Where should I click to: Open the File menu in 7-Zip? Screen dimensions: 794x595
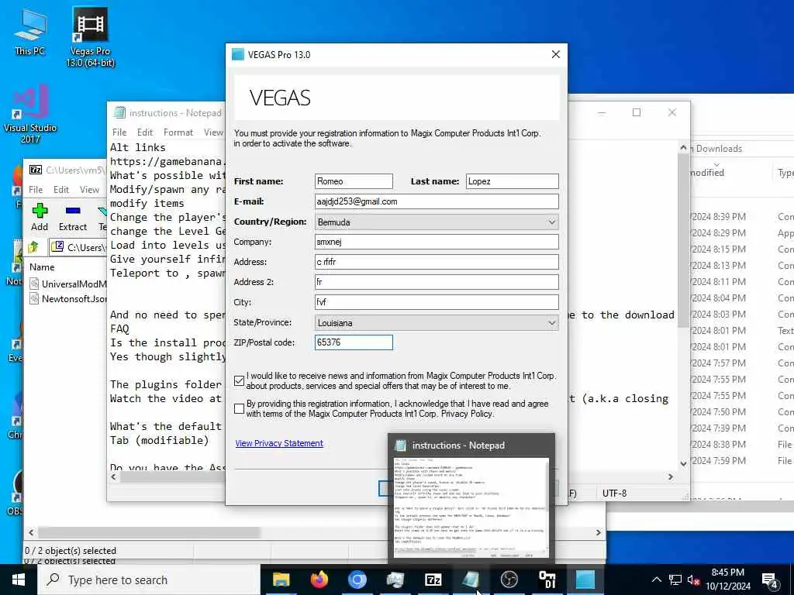tap(36, 190)
